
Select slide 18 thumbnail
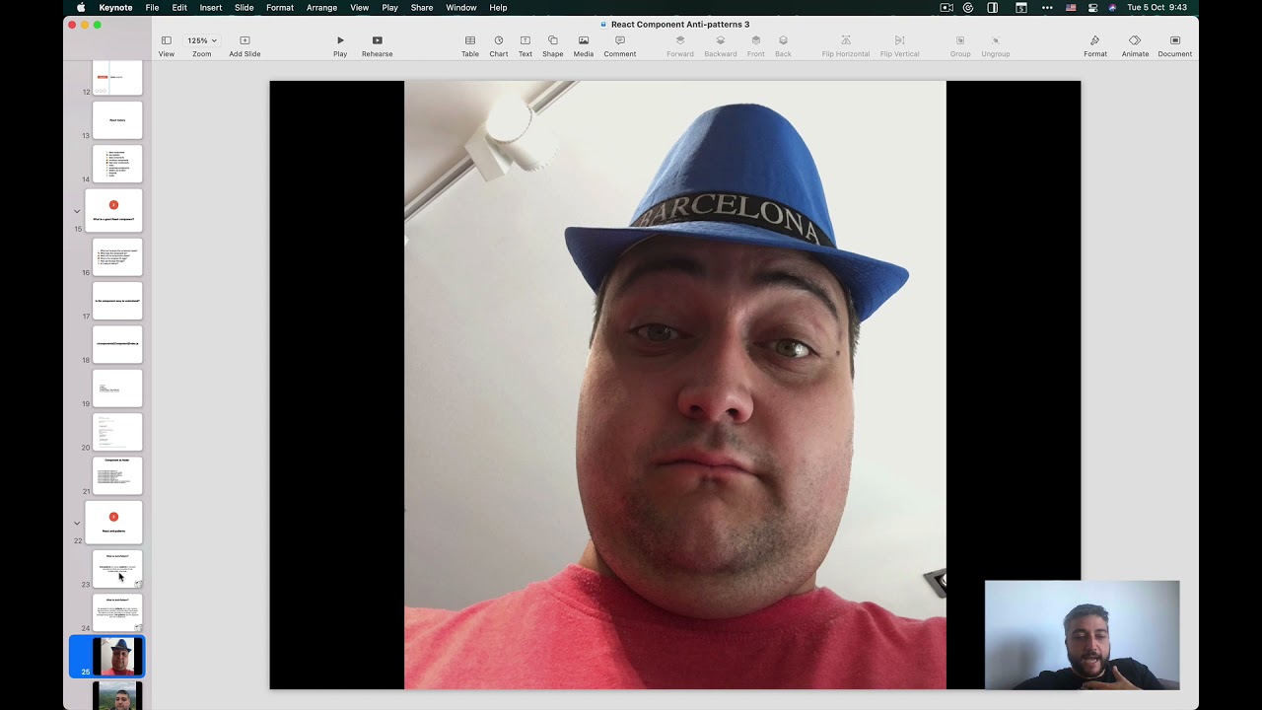117,344
